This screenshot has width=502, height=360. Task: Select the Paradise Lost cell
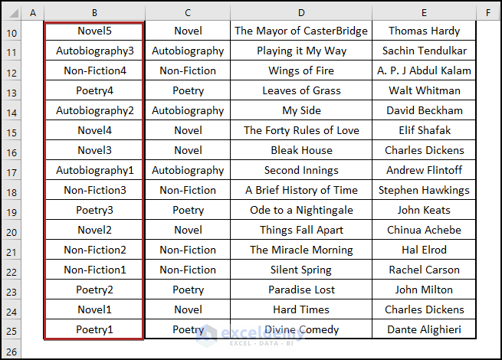(301, 290)
